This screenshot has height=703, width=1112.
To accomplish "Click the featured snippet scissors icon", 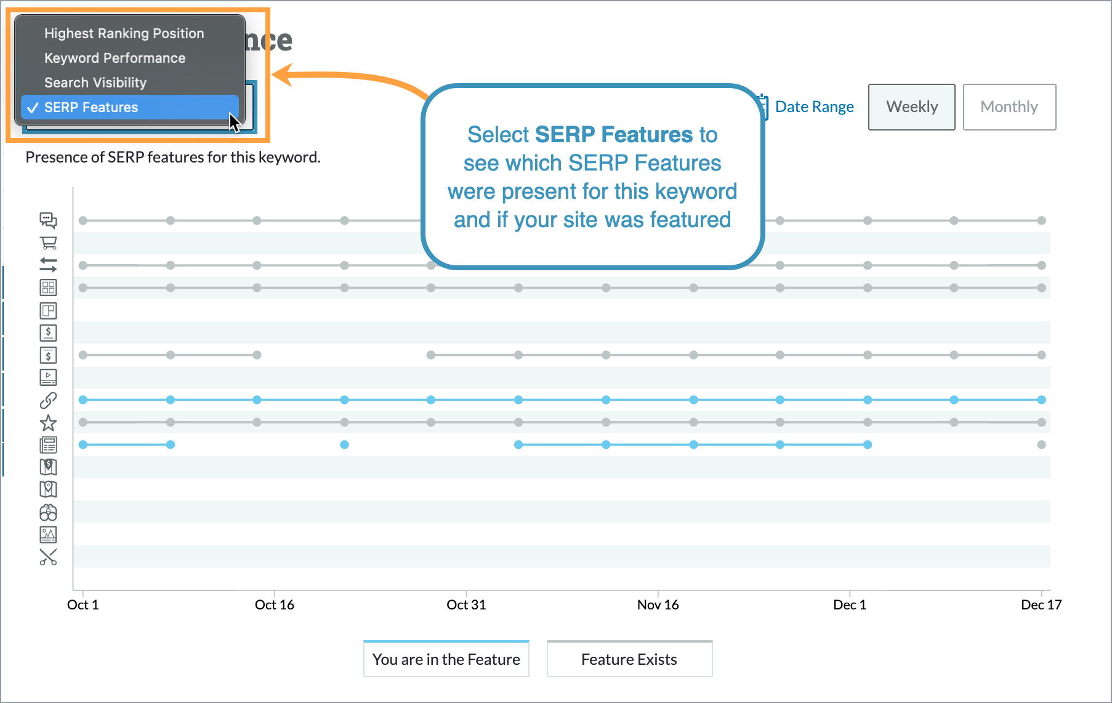I will (x=48, y=557).
